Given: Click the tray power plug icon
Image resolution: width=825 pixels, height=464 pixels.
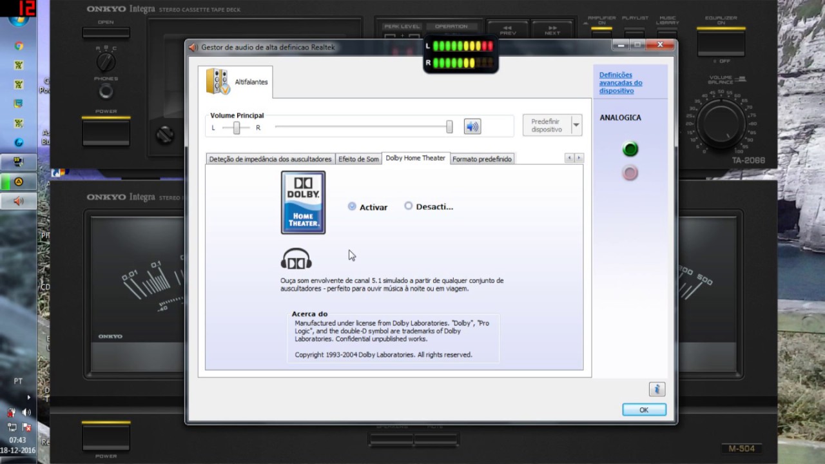Looking at the screenshot, I should pos(11,412).
